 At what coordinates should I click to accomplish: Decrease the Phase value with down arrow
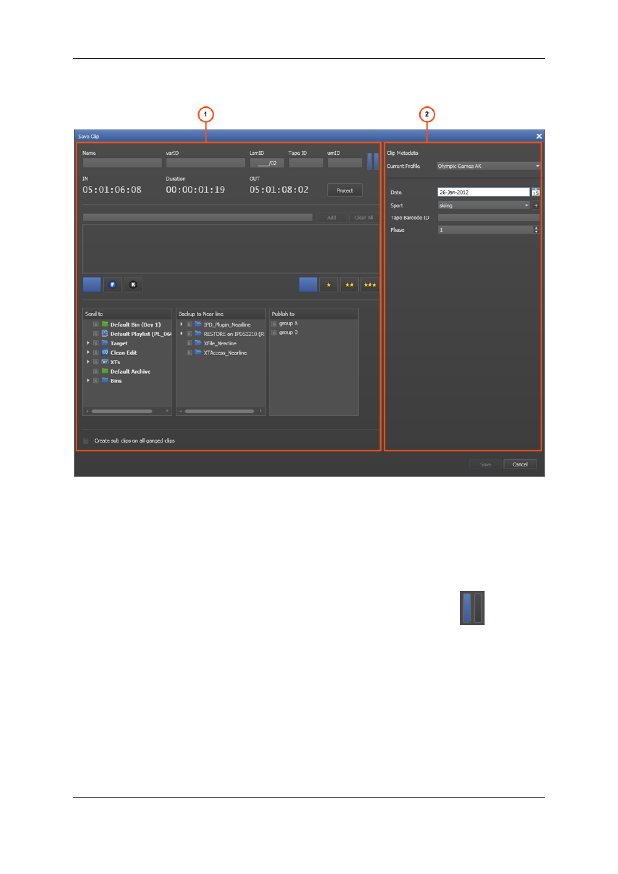[x=536, y=232]
